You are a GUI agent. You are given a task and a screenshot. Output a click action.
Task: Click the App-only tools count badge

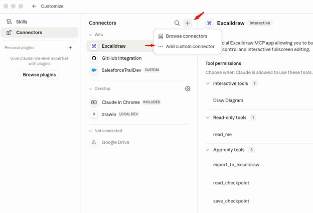coord(251,150)
